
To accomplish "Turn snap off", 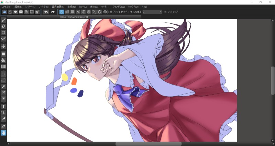I will coord(62,12).
